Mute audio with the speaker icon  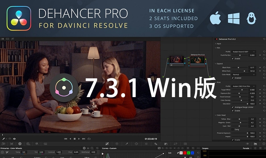point(14,139)
